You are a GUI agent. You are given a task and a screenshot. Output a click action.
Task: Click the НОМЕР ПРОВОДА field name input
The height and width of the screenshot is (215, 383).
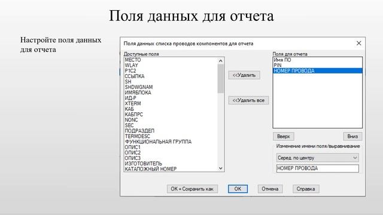pos(318,168)
